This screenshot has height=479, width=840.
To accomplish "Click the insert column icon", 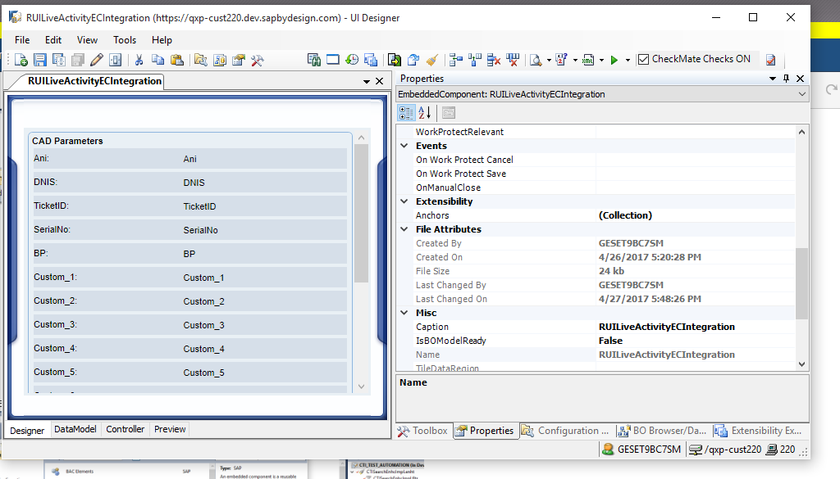I will coord(475,60).
